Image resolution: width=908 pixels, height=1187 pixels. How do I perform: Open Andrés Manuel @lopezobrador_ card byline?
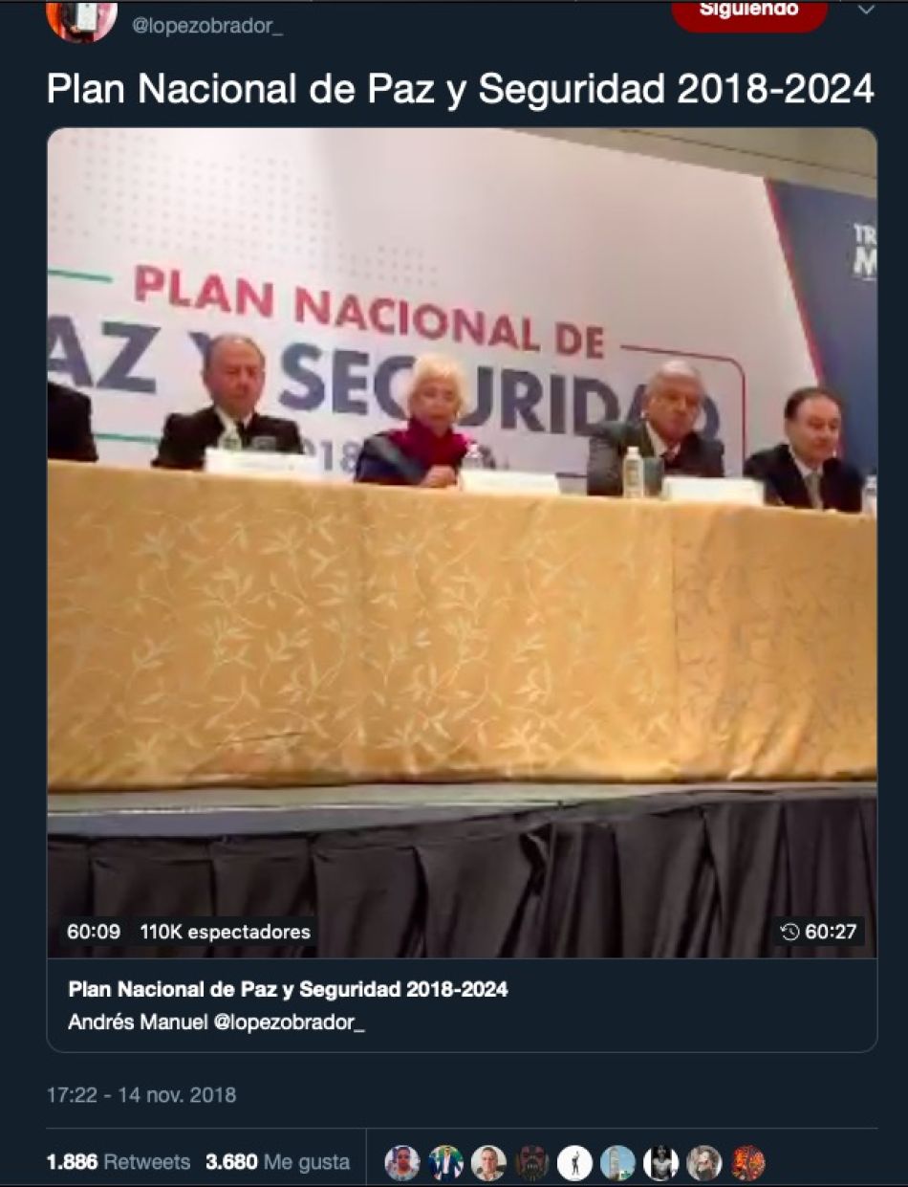click(x=217, y=1022)
